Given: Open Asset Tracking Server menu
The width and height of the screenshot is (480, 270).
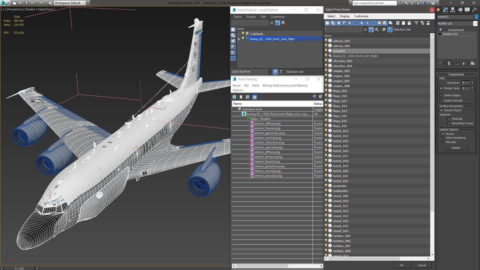Looking at the screenshot, I should click(236, 85).
